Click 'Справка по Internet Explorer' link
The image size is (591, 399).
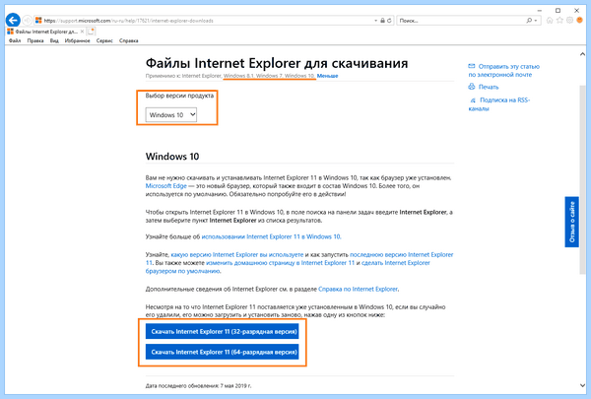359,290
